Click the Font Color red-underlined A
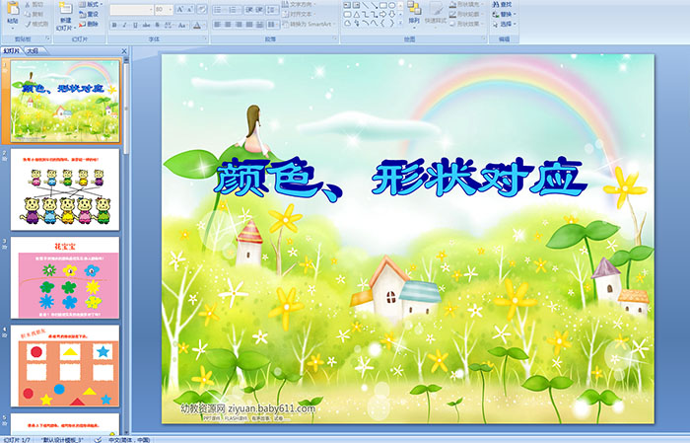Screen dimensions: 690x443 [198, 25]
